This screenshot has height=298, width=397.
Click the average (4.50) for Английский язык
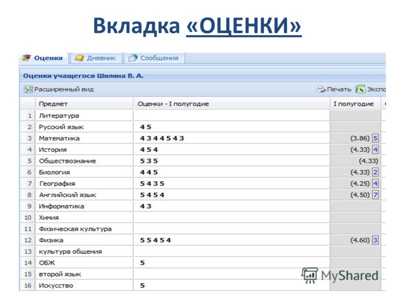360,195
